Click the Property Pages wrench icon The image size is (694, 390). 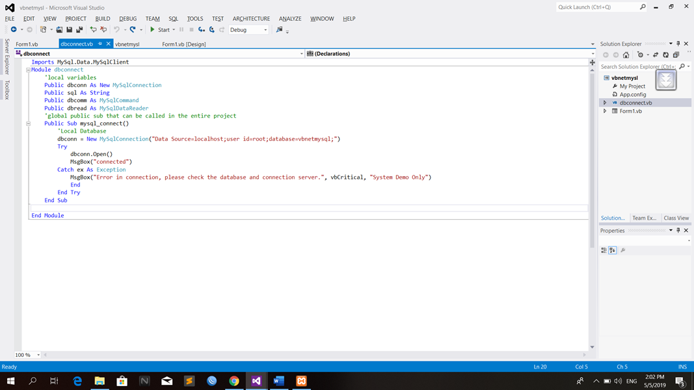click(622, 250)
